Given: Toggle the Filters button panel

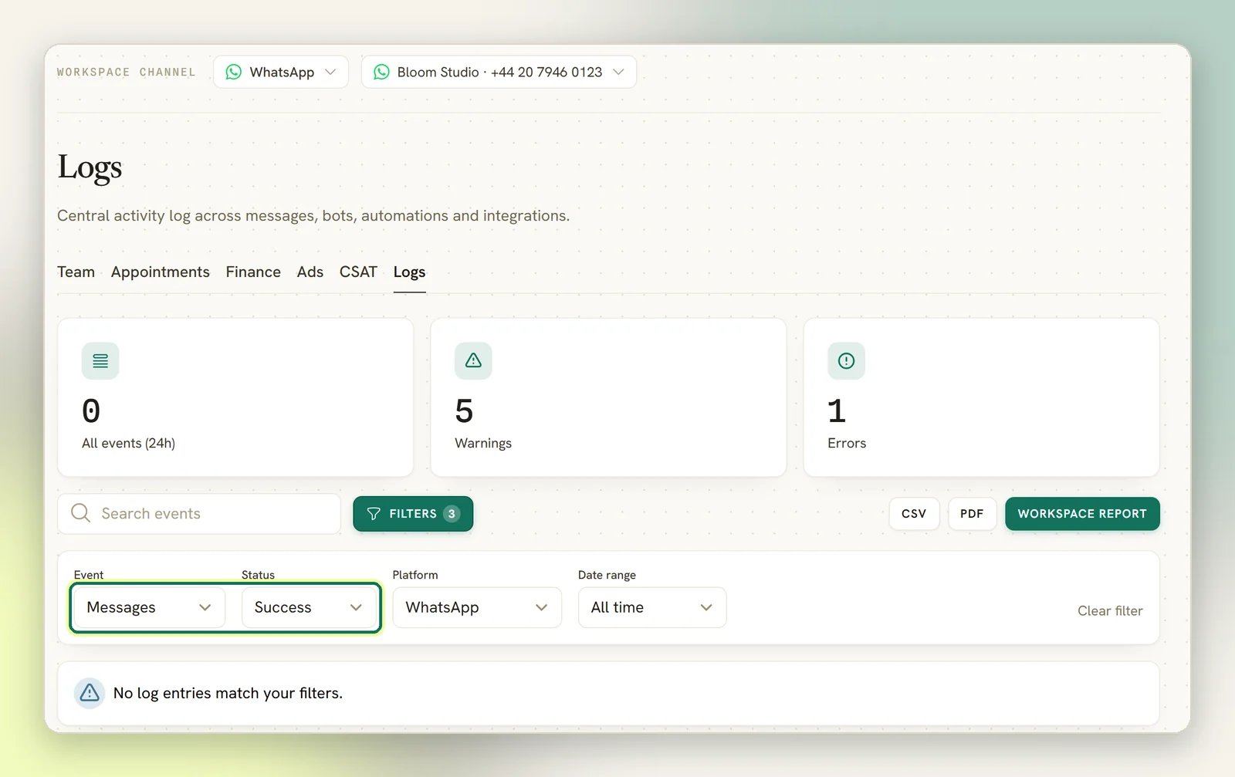Looking at the screenshot, I should pos(413,514).
